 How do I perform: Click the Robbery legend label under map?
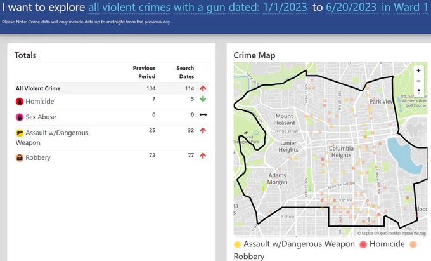tap(249, 257)
